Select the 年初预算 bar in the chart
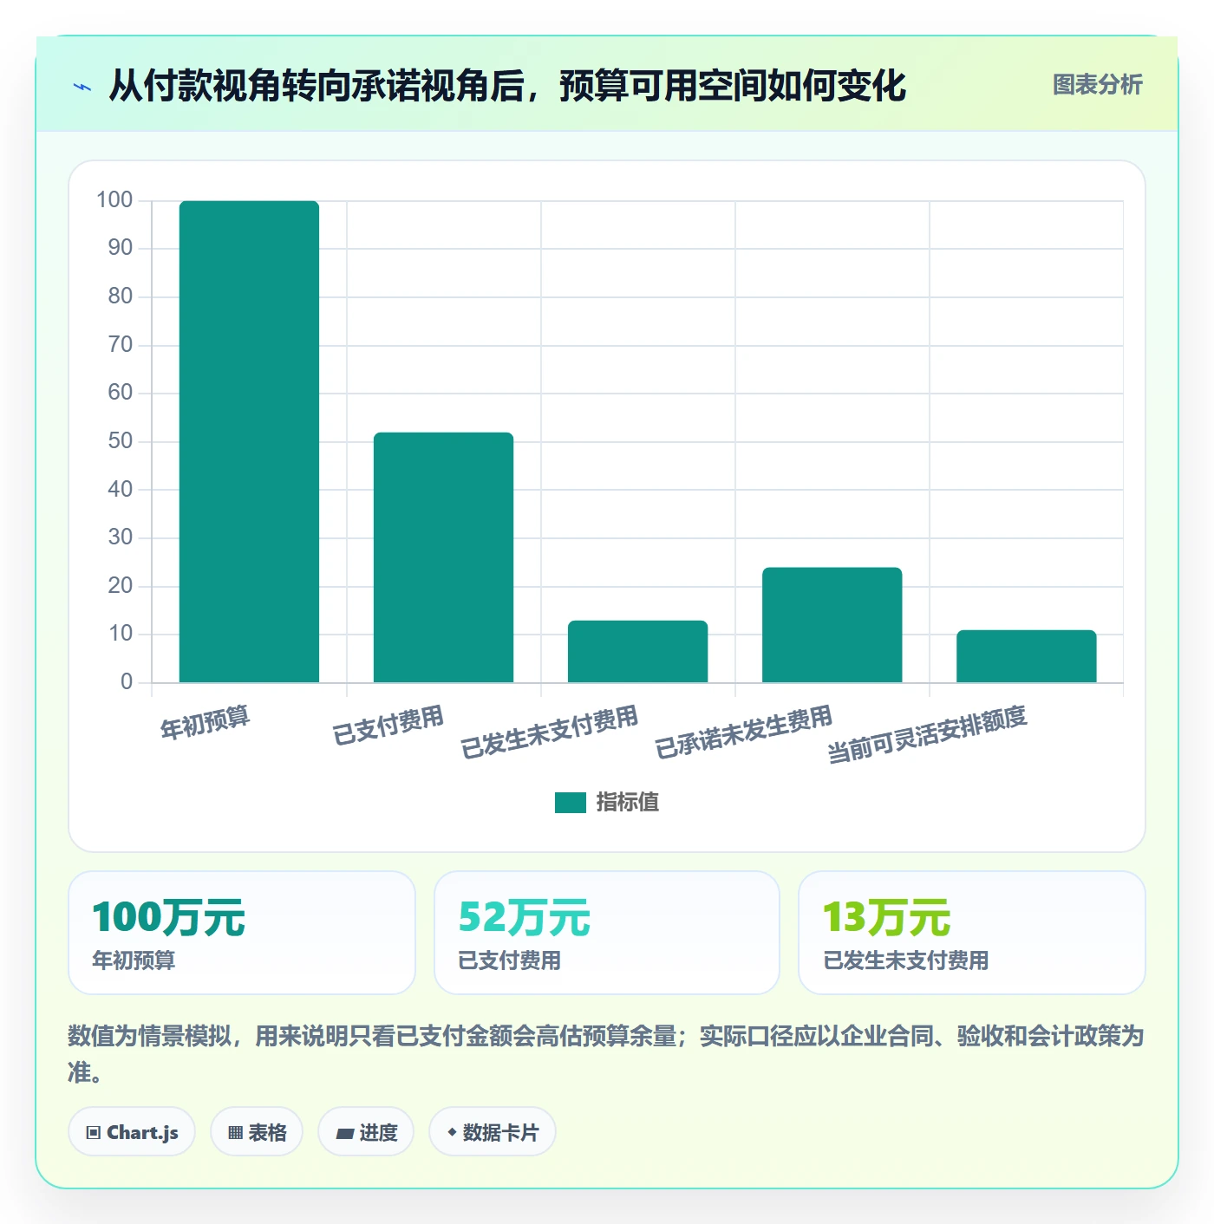This screenshot has height=1224, width=1214. coord(249,441)
